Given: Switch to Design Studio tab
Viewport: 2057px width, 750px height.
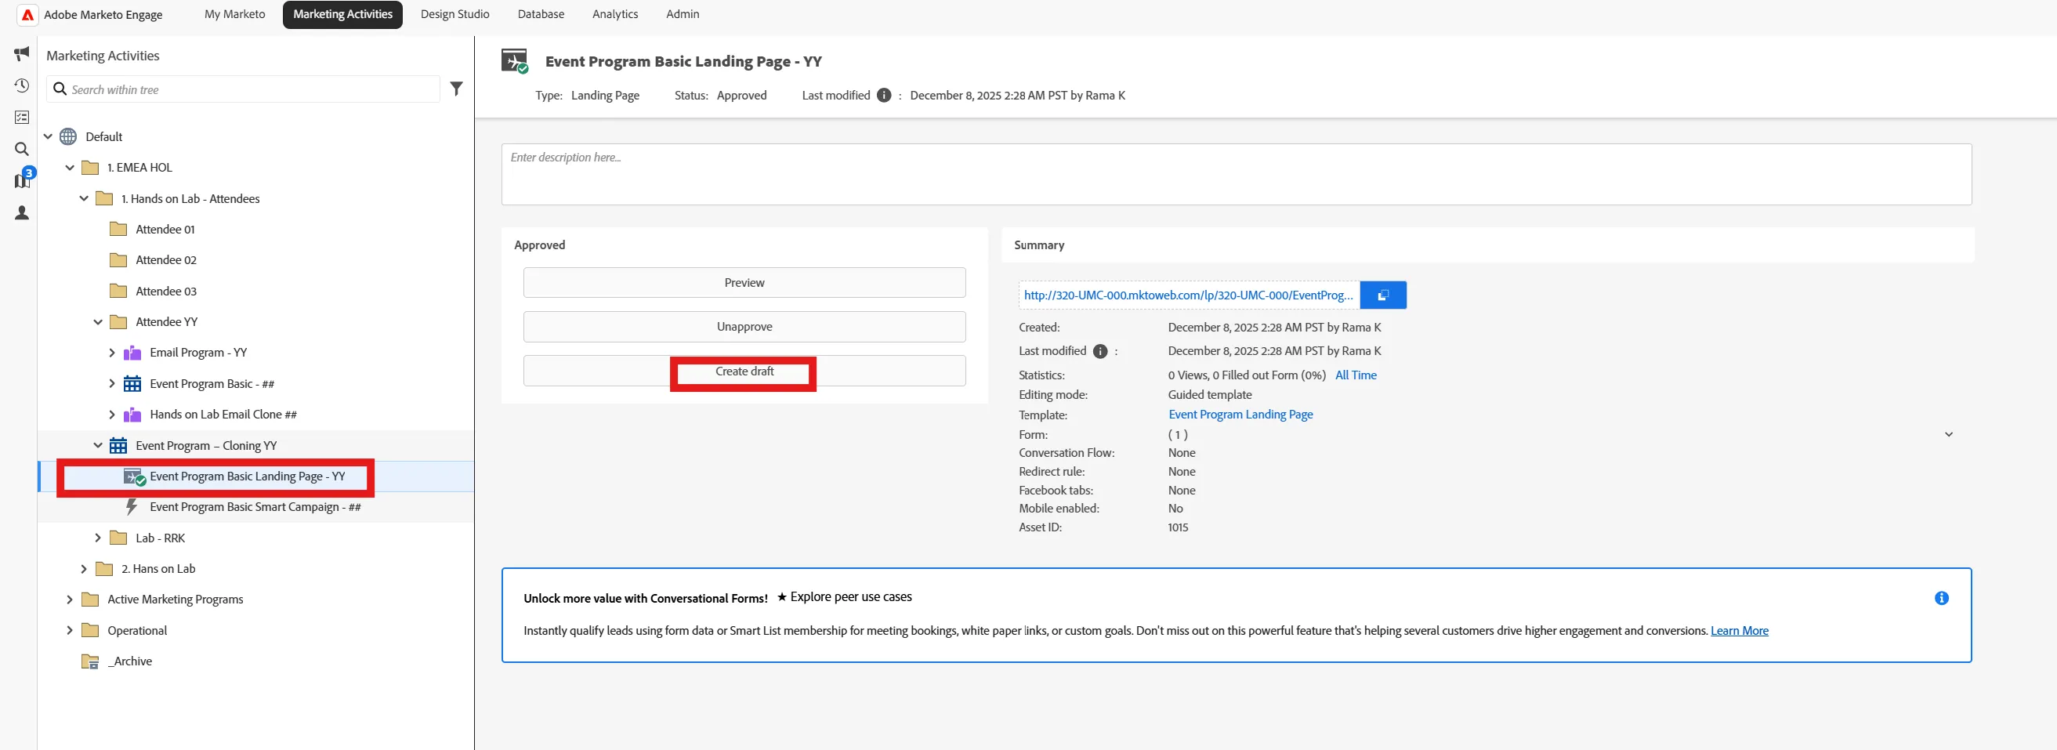Looking at the screenshot, I should pos(455,14).
